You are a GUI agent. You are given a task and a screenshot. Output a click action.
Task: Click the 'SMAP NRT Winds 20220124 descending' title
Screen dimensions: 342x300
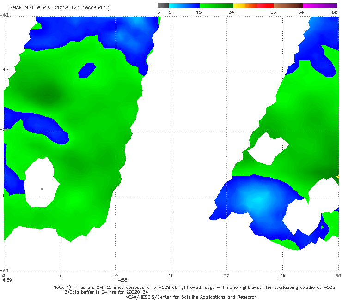tap(59, 8)
